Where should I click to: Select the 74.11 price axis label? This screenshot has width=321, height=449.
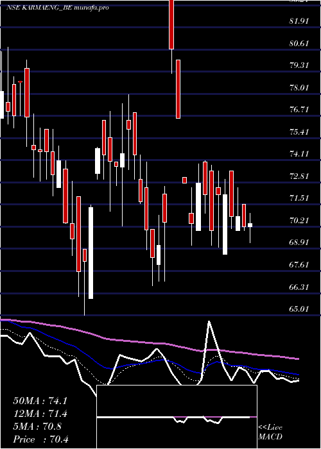tap(299, 154)
